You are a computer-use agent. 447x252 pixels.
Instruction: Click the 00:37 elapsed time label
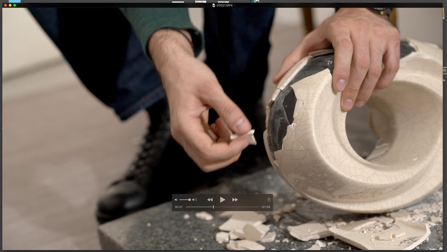179,207
